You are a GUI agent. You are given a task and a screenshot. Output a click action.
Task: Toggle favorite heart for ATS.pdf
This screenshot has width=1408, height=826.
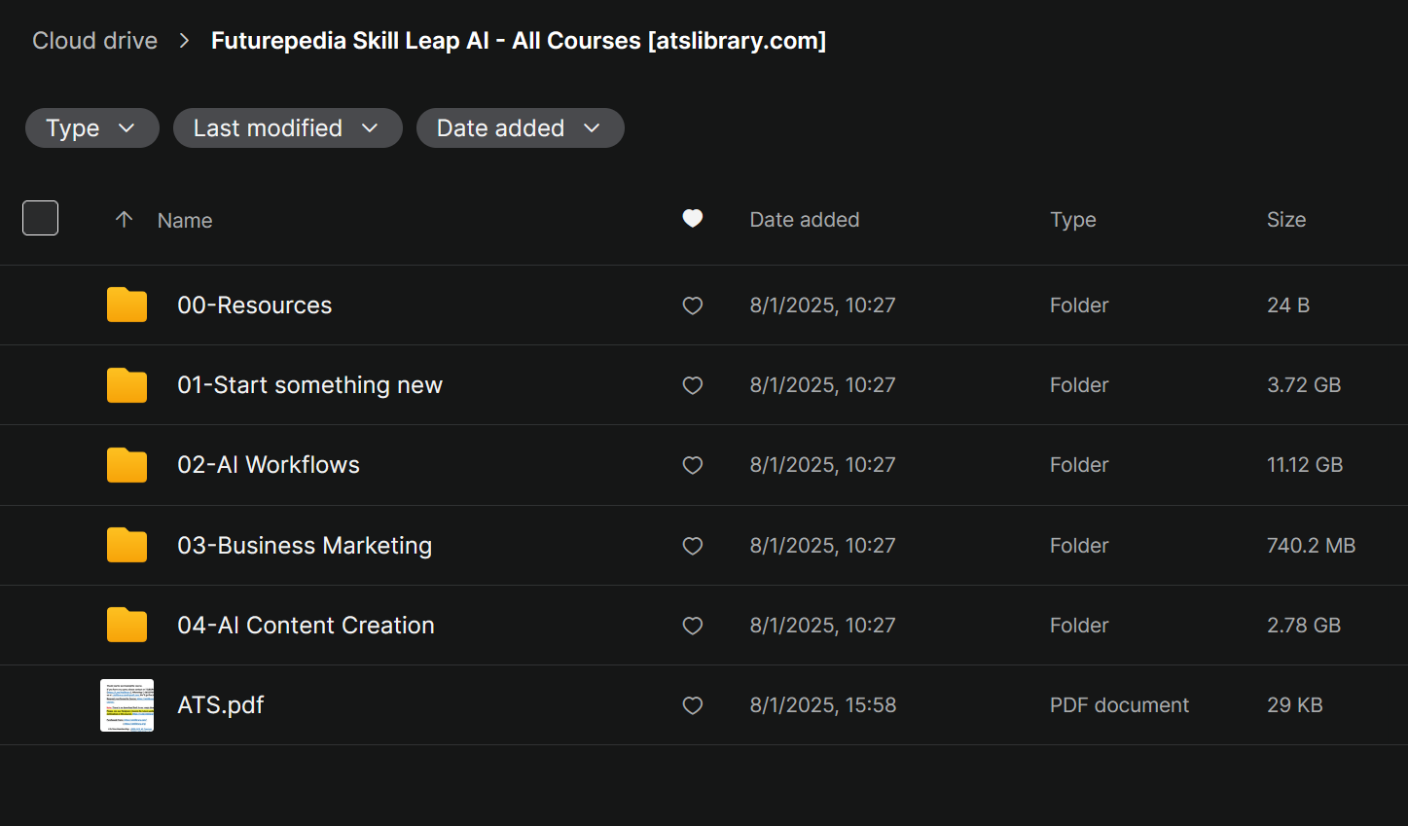tap(692, 705)
